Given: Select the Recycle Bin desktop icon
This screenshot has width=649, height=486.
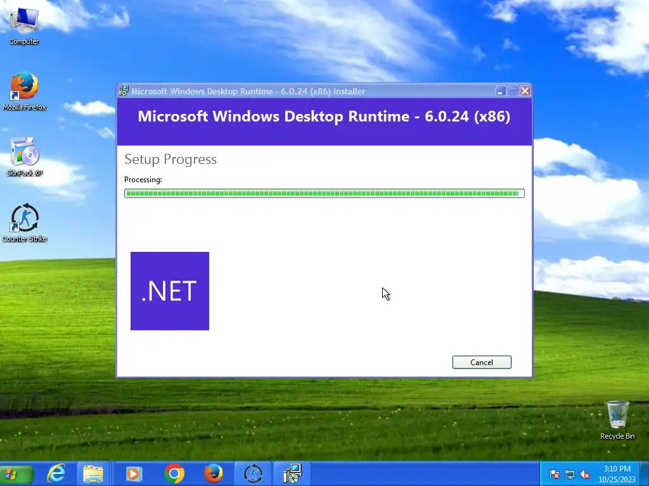Looking at the screenshot, I should click(x=617, y=420).
